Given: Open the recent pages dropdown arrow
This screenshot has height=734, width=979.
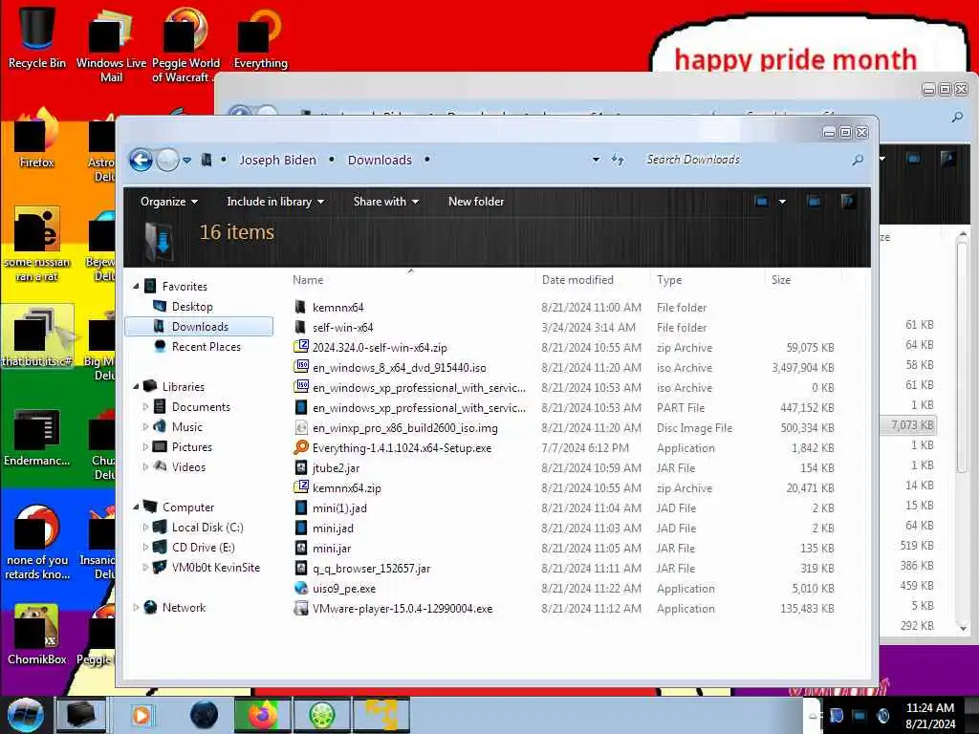Looking at the screenshot, I should coord(186,161).
